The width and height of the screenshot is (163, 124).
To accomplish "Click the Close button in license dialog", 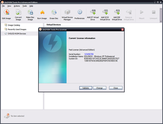I will 116,88.
